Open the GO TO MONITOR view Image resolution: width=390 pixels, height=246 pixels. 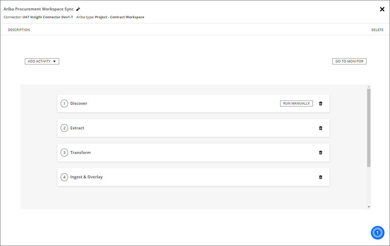point(349,61)
